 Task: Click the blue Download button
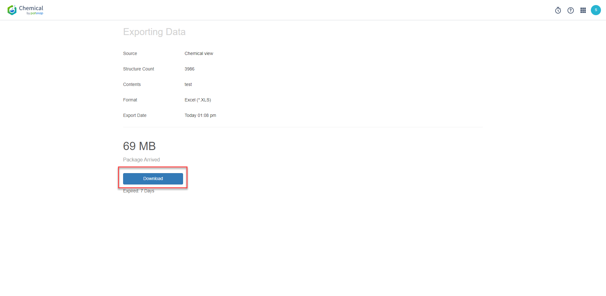(153, 179)
